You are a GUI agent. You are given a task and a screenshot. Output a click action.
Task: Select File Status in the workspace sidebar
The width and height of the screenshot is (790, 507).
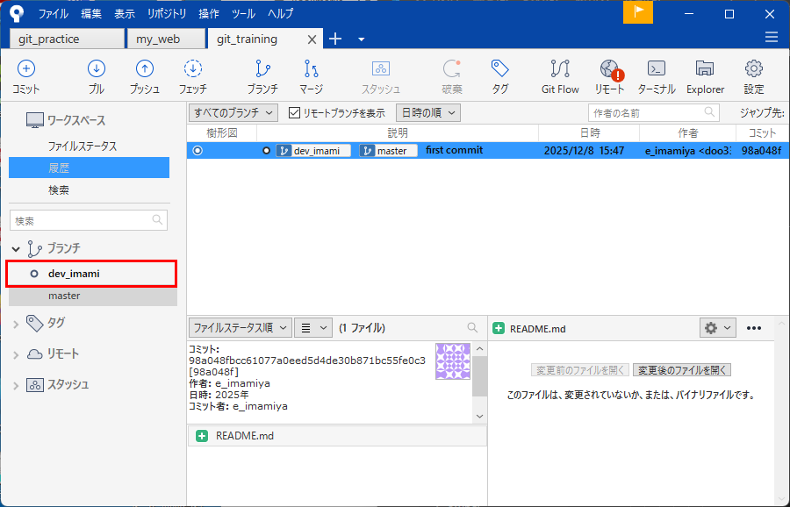(83, 146)
